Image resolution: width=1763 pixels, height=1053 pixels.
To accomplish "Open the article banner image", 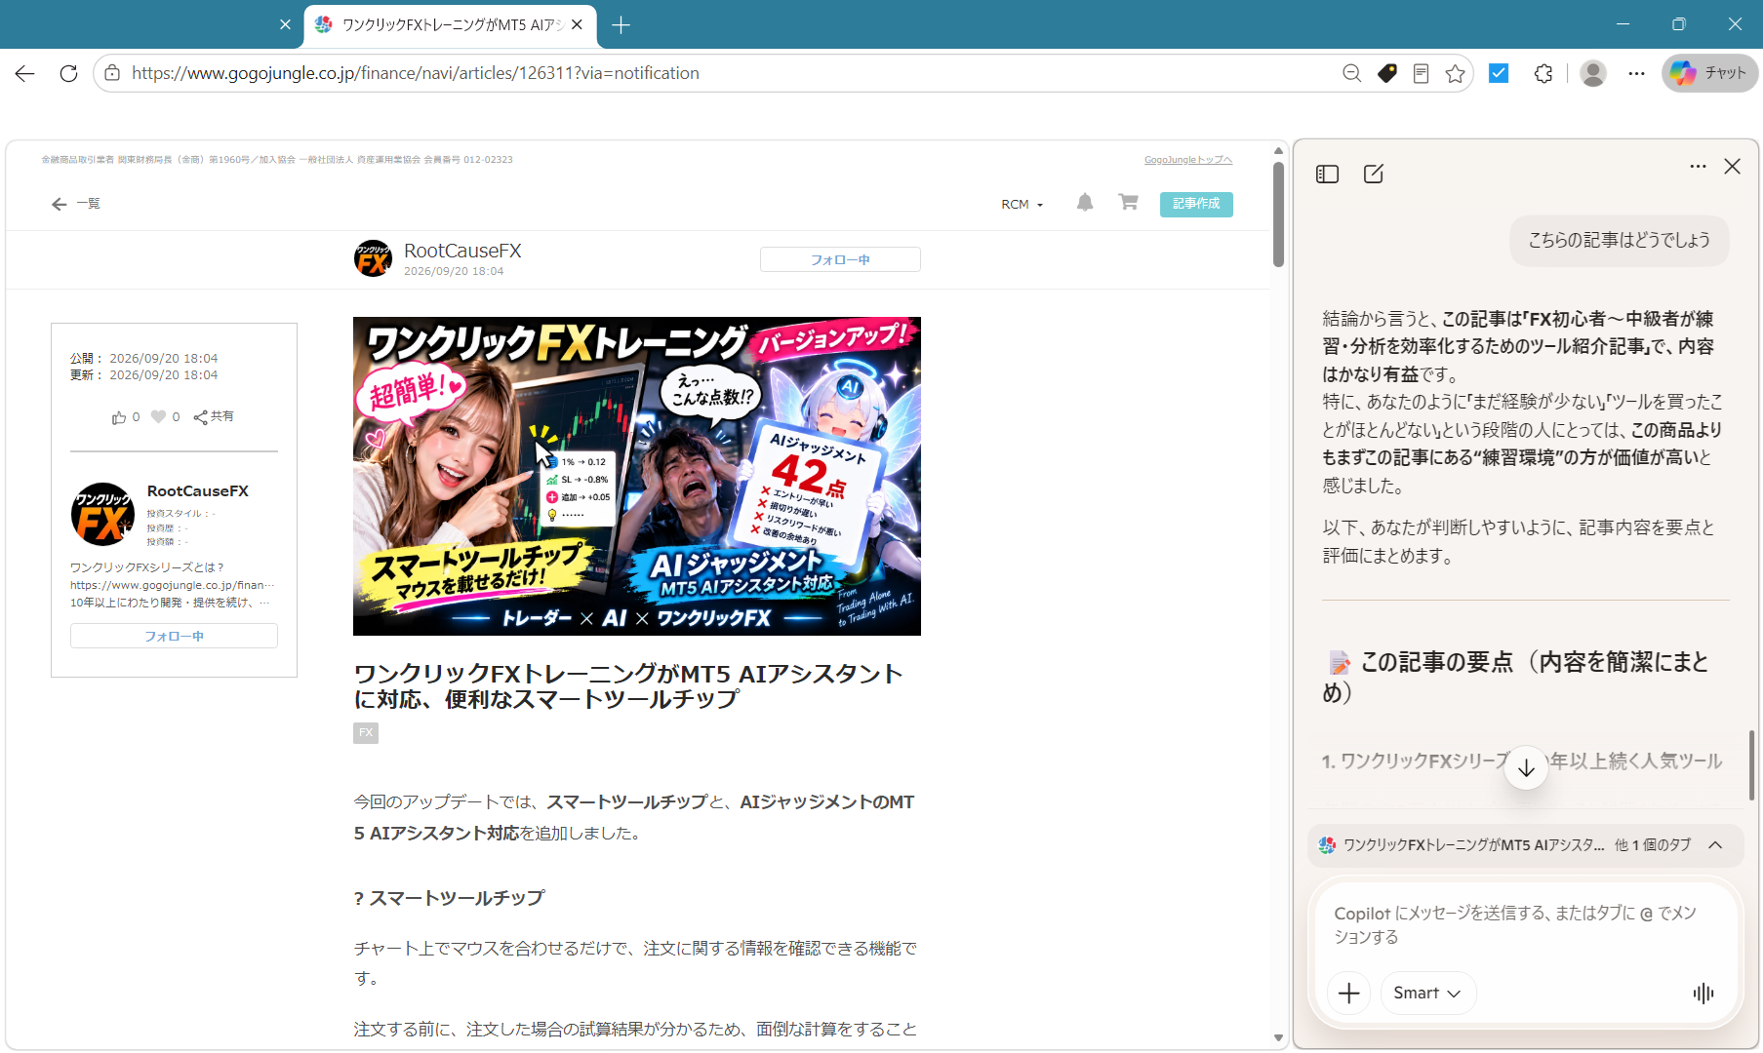I will point(637,476).
